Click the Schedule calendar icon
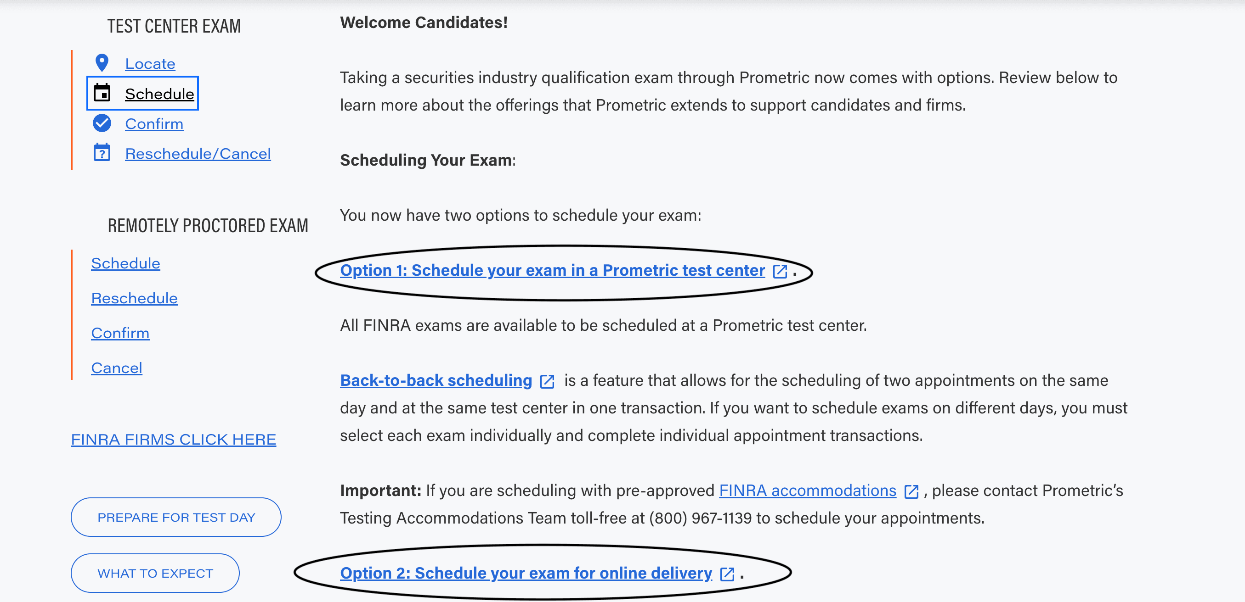Screen dimensions: 1245x602 coord(102,93)
